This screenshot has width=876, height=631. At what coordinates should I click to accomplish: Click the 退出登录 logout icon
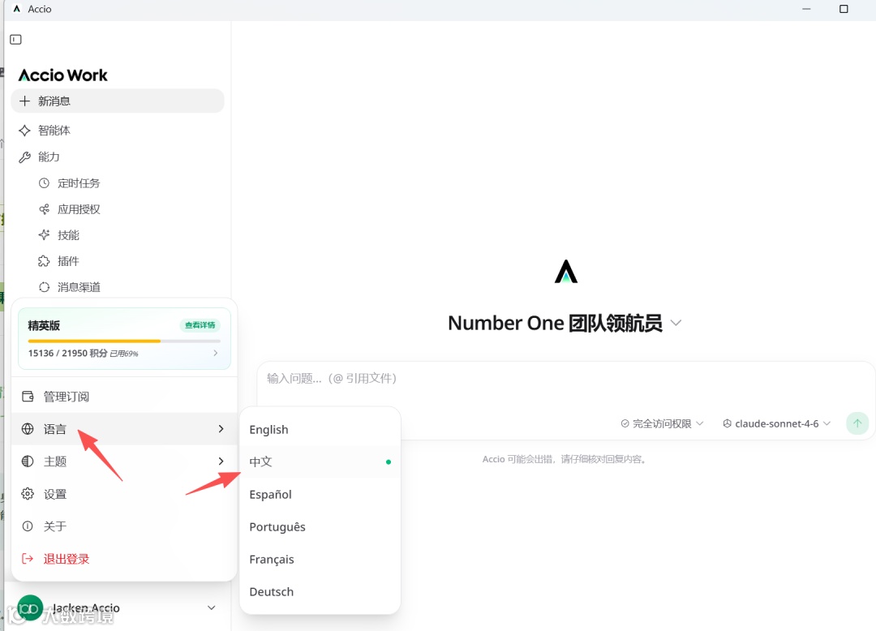(x=28, y=558)
